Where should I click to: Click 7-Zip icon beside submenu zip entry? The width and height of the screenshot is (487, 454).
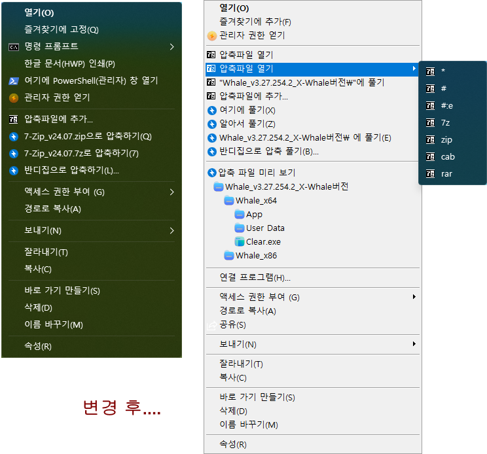[x=430, y=139]
